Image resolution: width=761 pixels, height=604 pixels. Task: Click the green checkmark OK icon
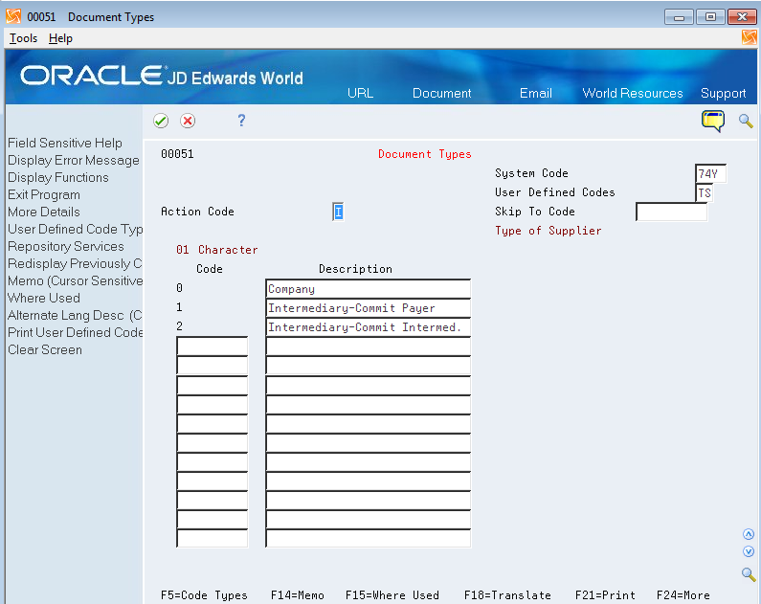click(x=161, y=121)
